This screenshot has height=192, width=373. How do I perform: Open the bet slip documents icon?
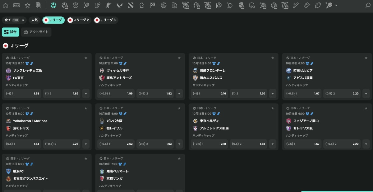click(x=39, y=5)
